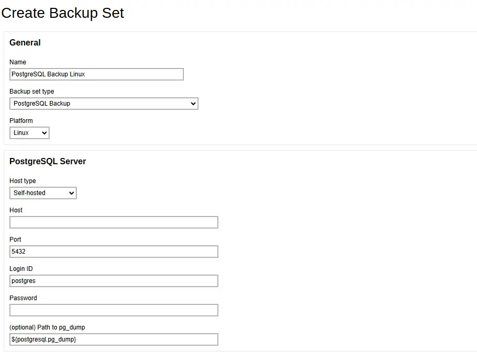Click the "Name" field label

click(18, 62)
